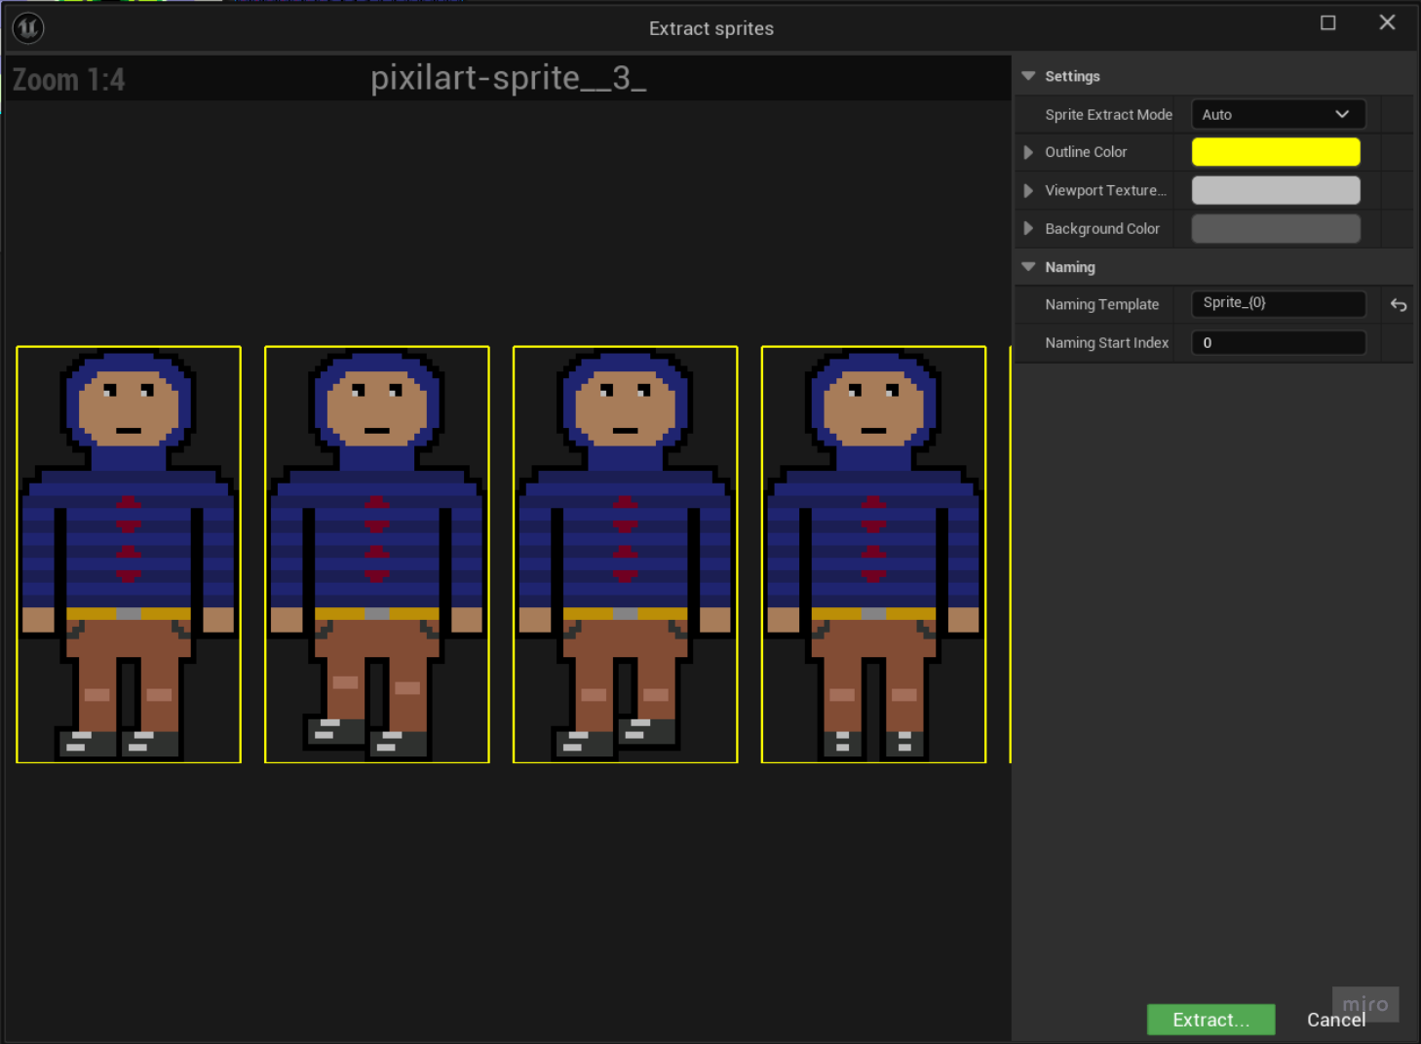This screenshot has height=1044, width=1421.
Task: Close the Extract sprites dialog
Action: click(1387, 23)
